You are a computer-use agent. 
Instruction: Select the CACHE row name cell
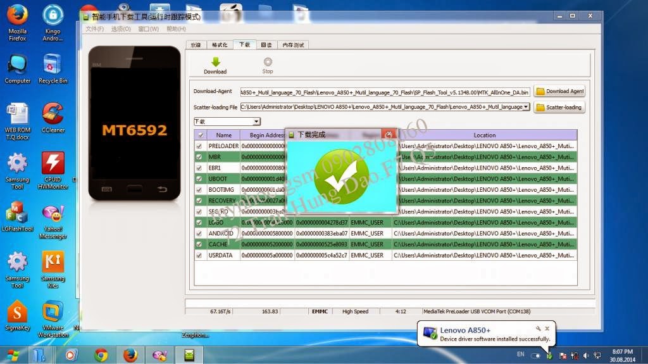coord(223,244)
